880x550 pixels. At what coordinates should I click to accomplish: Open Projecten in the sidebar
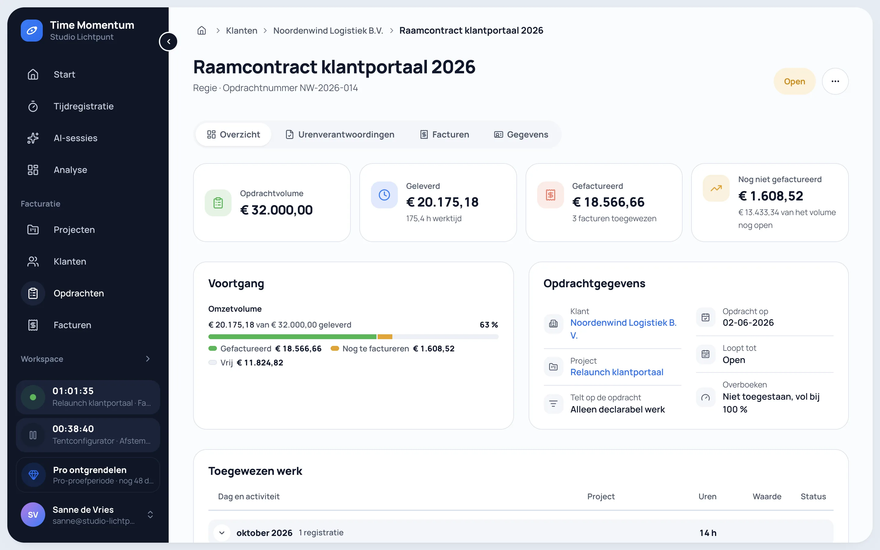pos(88,229)
